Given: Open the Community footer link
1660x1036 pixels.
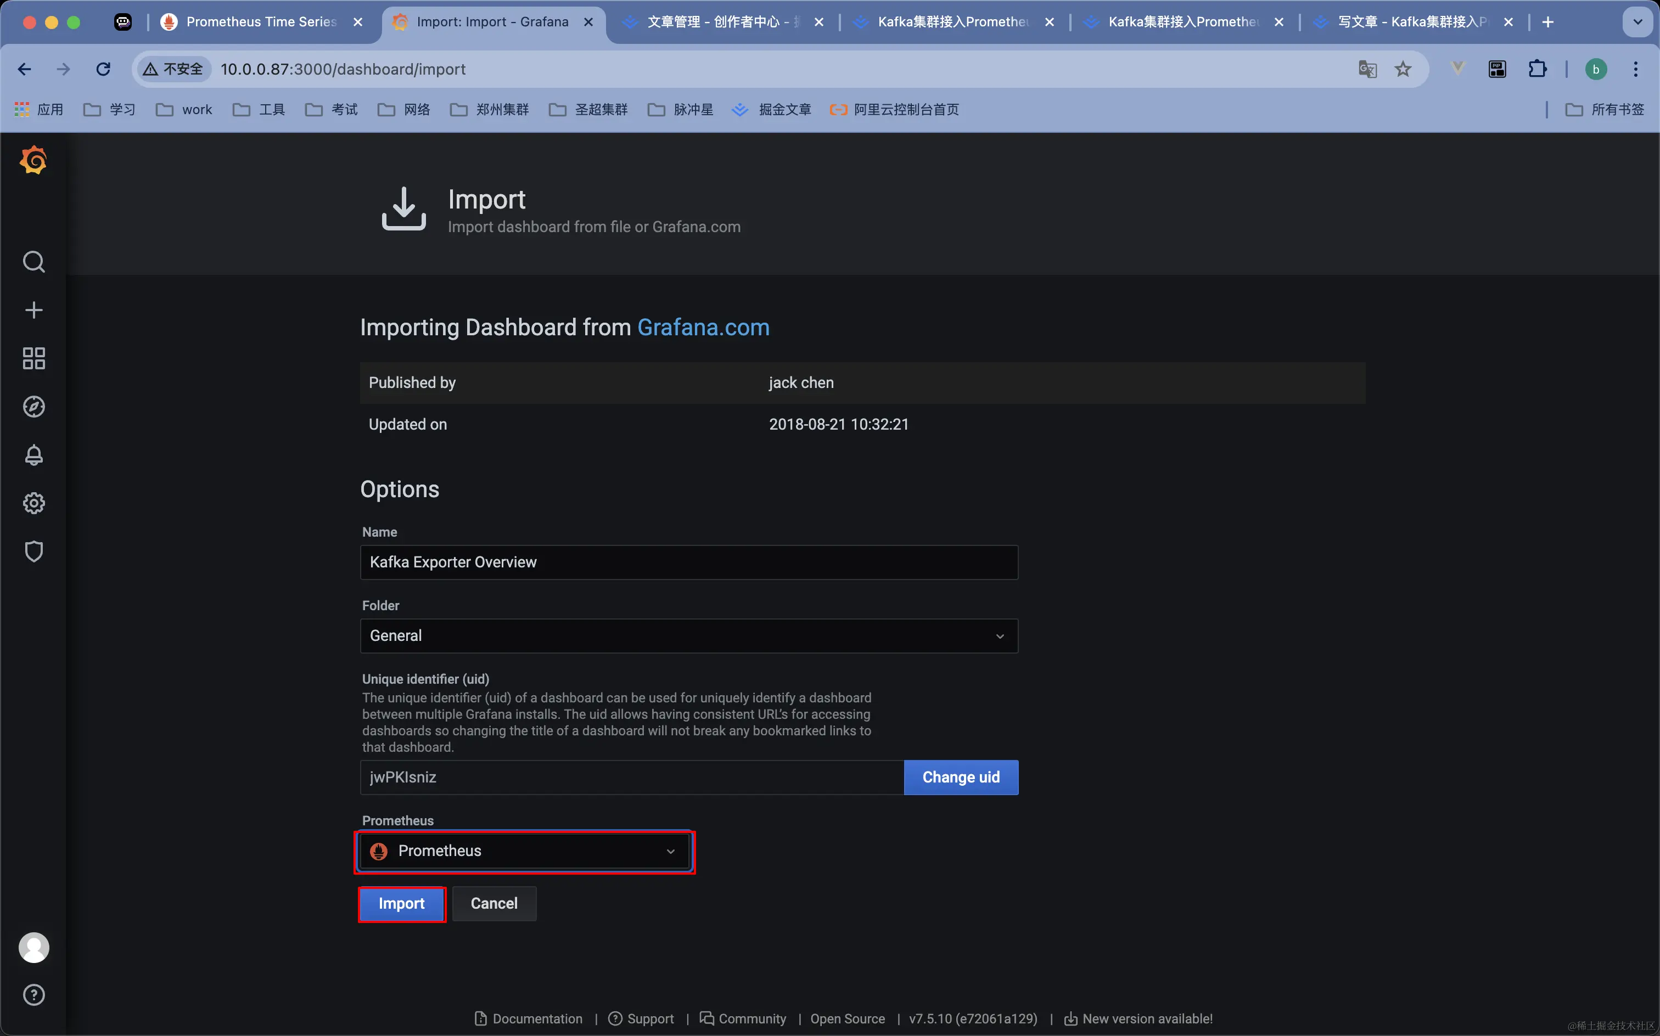Looking at the screenshot, I should pos(743,1019).
